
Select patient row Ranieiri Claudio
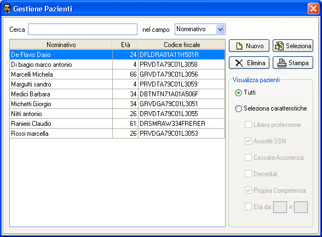coord(117,124)
